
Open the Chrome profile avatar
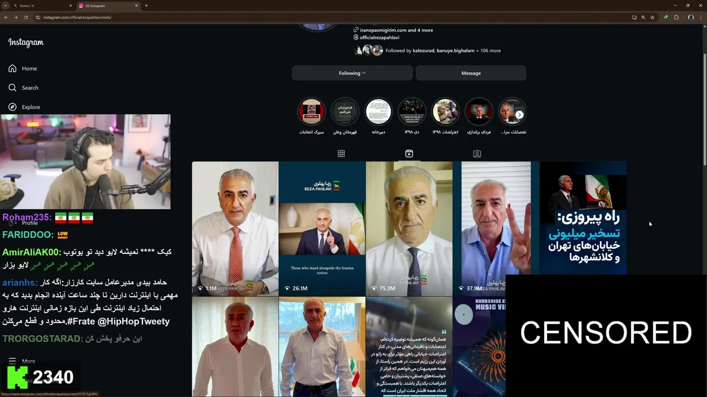(x=690, y=17)
